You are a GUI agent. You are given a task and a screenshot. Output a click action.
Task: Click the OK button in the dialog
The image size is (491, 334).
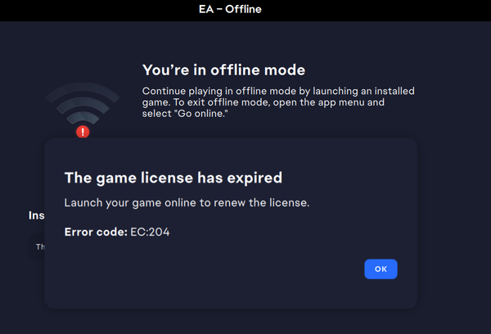point(381,269)
